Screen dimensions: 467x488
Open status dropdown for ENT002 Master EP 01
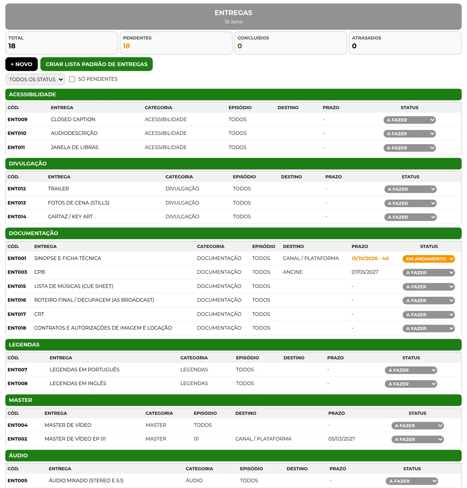click(x=418, y=439)
